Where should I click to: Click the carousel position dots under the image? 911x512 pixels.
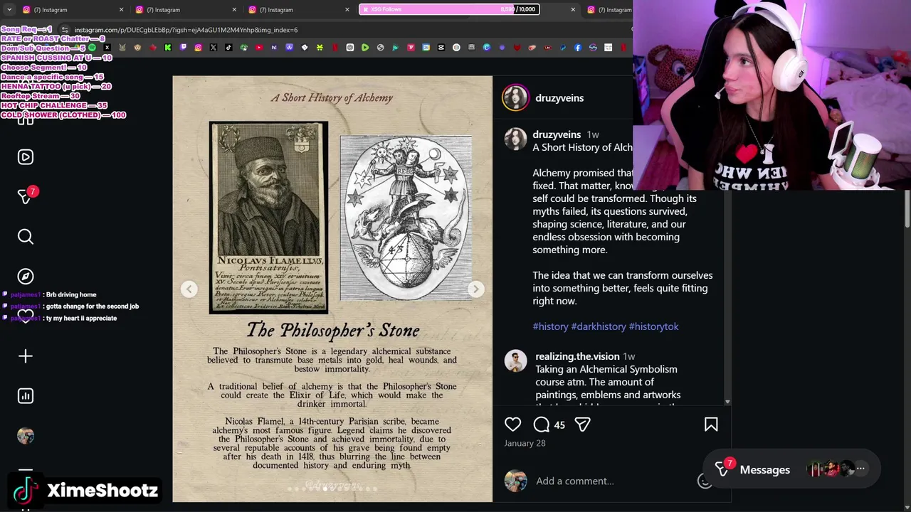[x=332, y=489]
